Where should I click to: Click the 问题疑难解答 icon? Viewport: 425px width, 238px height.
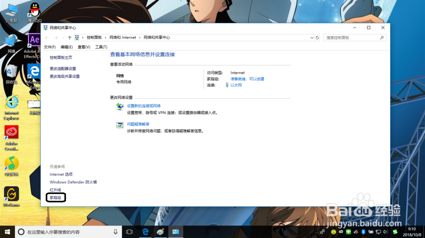pos(120,125)
